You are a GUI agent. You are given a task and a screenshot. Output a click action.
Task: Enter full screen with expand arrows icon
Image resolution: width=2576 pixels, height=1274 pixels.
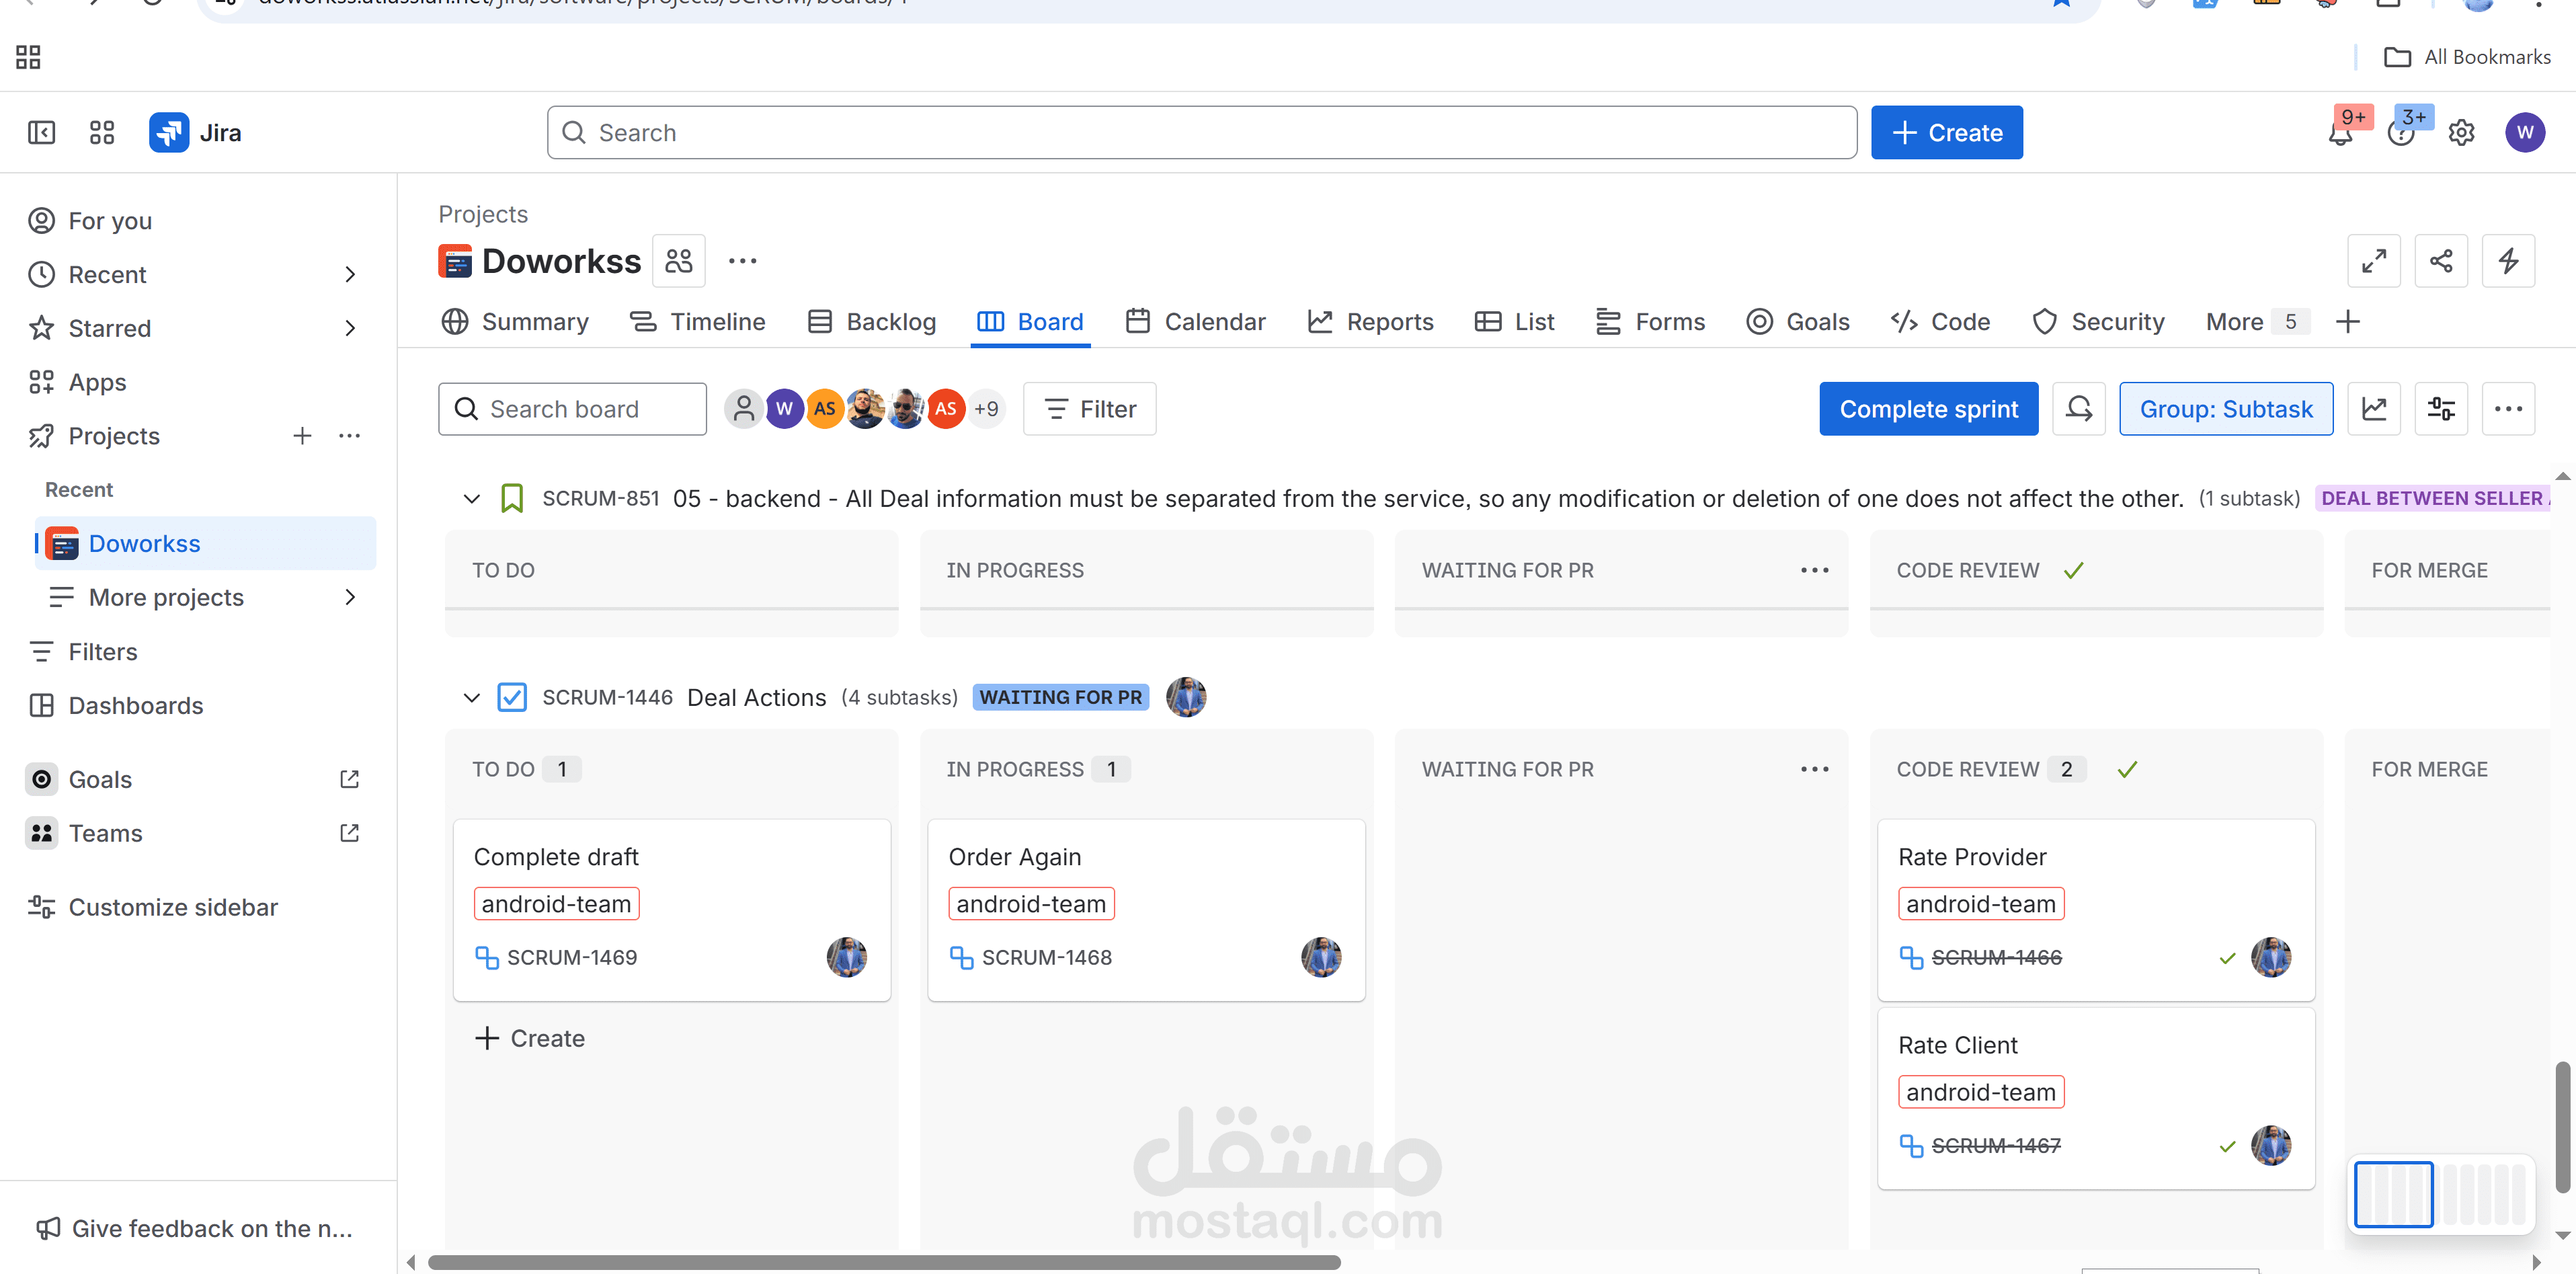point(2373,261)
